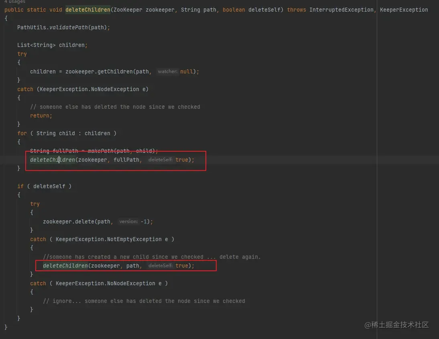Click the "List<String> children;" declaration
Image resolution: width=439 pixels, height=339 pixels.
coord(52,45)
